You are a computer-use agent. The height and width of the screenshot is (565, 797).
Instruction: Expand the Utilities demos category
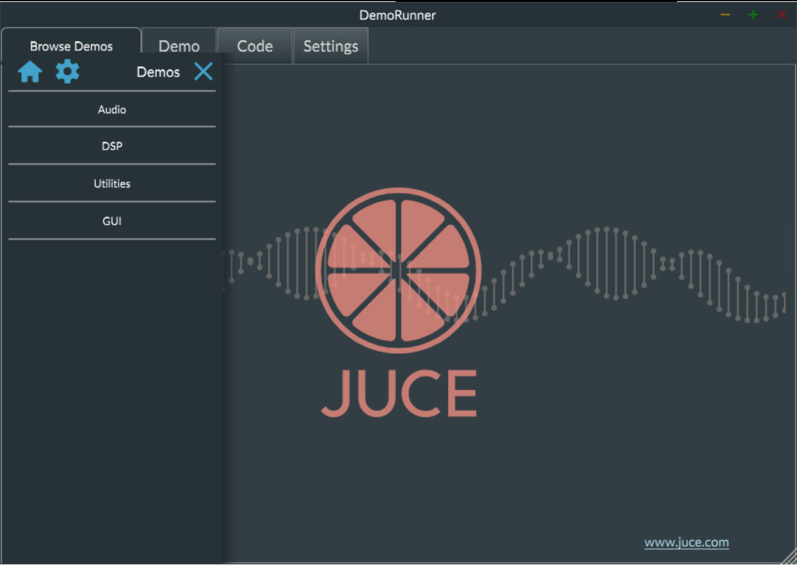[112, 184]
